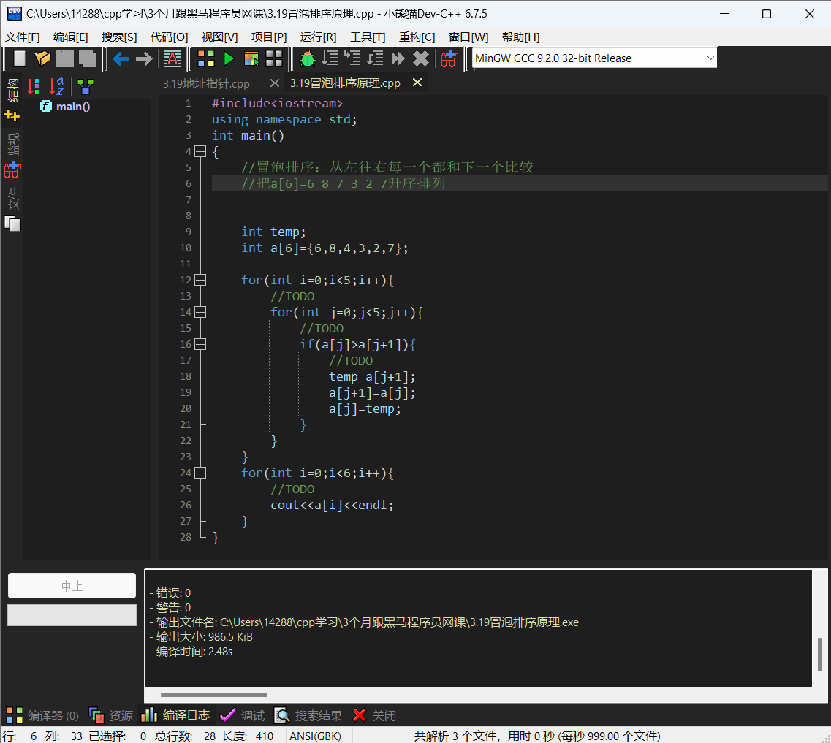This screenshot has width=831, height=743.
Task: Open the 搜索[S] menu
Action: pos(119,37)
